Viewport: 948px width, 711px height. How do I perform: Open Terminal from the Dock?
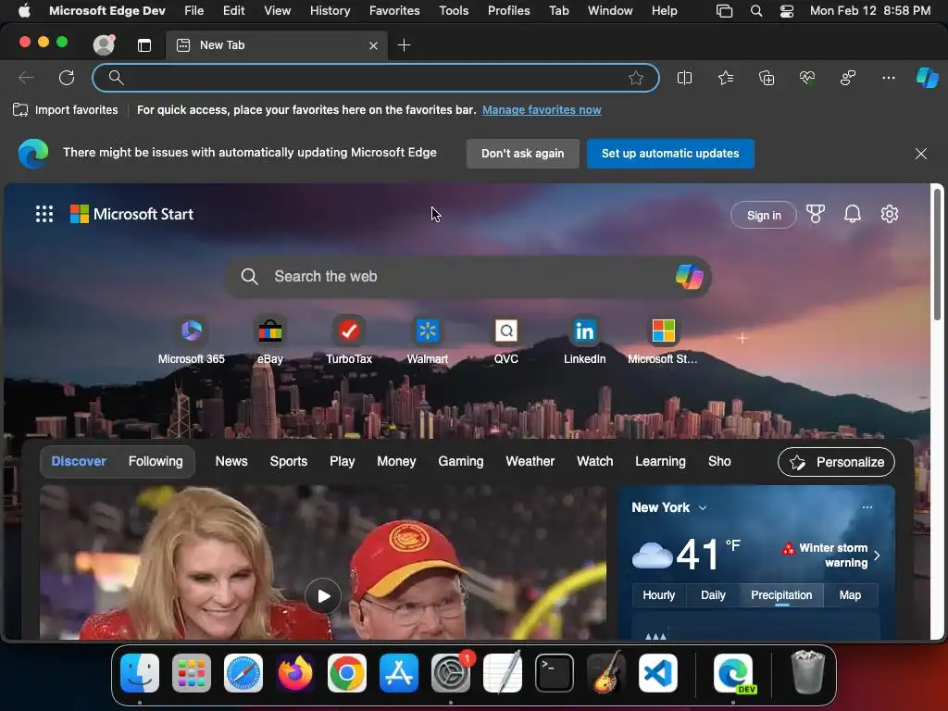coord(555,673)
